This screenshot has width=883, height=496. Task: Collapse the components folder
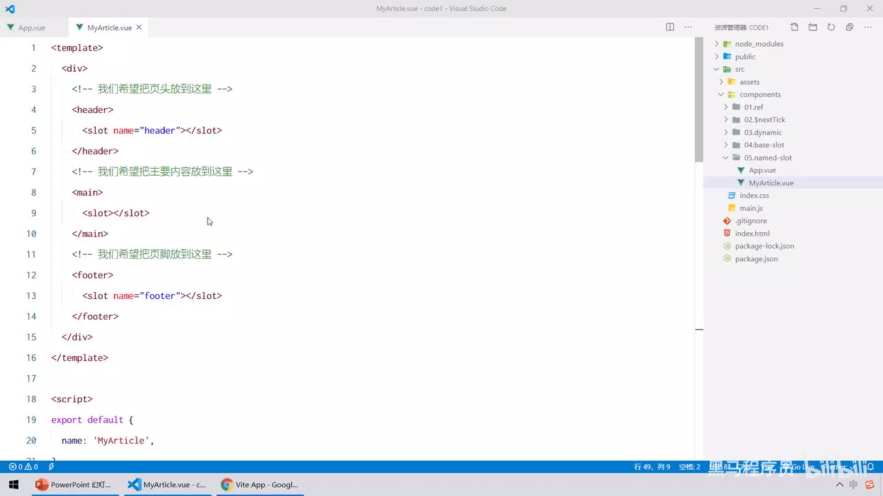click(x=760, y=94)
